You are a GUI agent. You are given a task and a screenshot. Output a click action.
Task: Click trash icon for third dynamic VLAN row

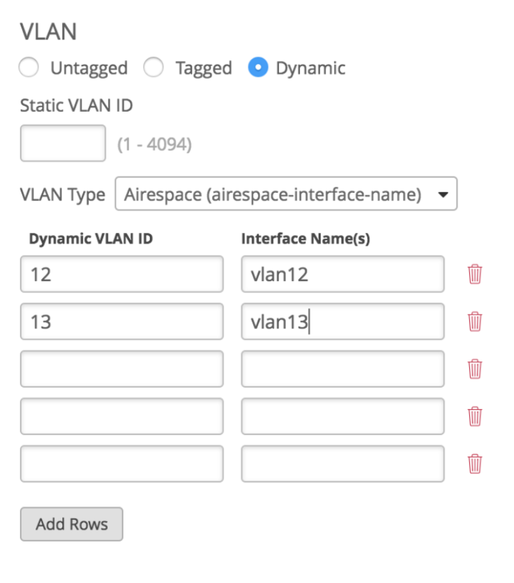point(475,369)
